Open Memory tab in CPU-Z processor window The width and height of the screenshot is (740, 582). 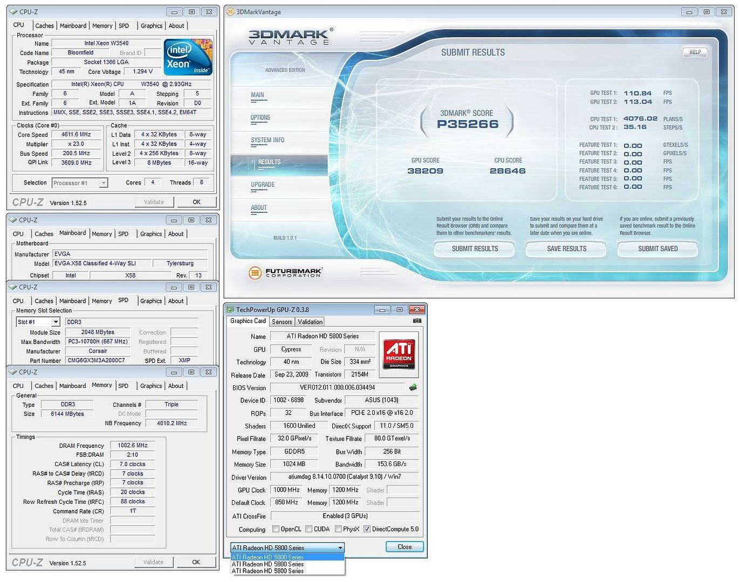point(102,26)
